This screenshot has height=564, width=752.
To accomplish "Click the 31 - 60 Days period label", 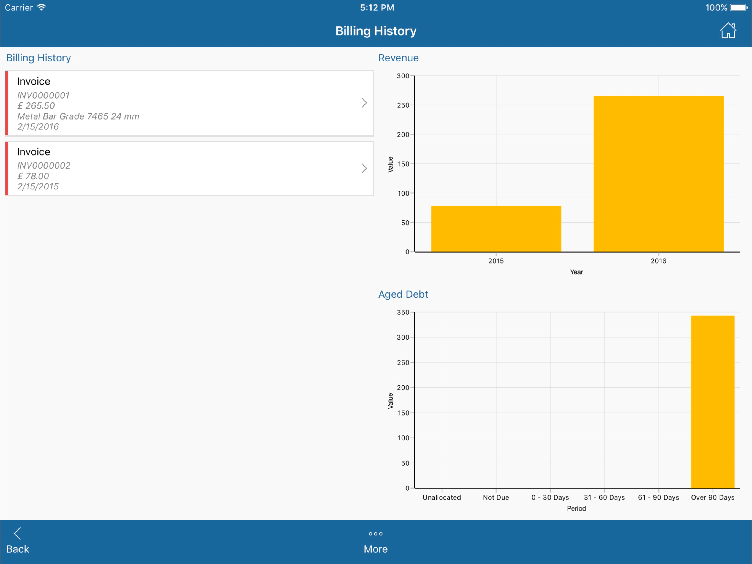I will (604, 497).
